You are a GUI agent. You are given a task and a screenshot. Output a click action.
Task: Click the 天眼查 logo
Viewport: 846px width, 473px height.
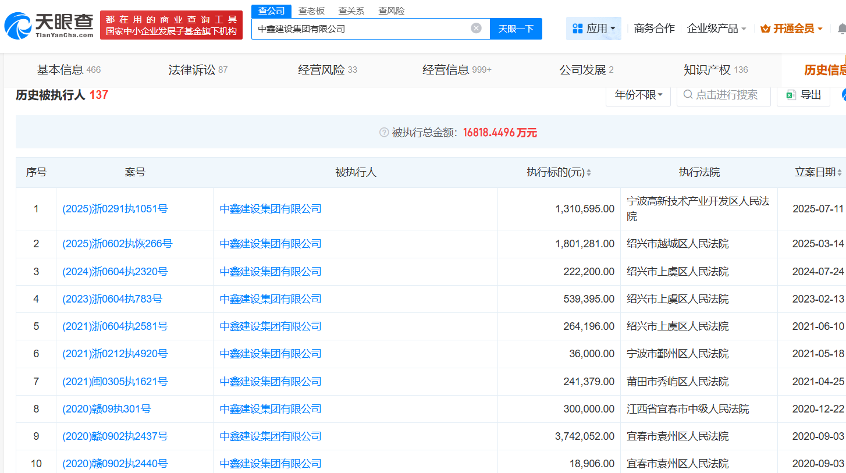pos(49,26)
